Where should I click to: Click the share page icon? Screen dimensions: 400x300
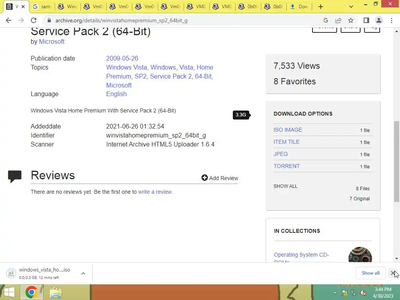[338, 20]
